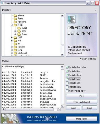
Task: Click the Fonts folder icon
Action: [x=15, y=19]
